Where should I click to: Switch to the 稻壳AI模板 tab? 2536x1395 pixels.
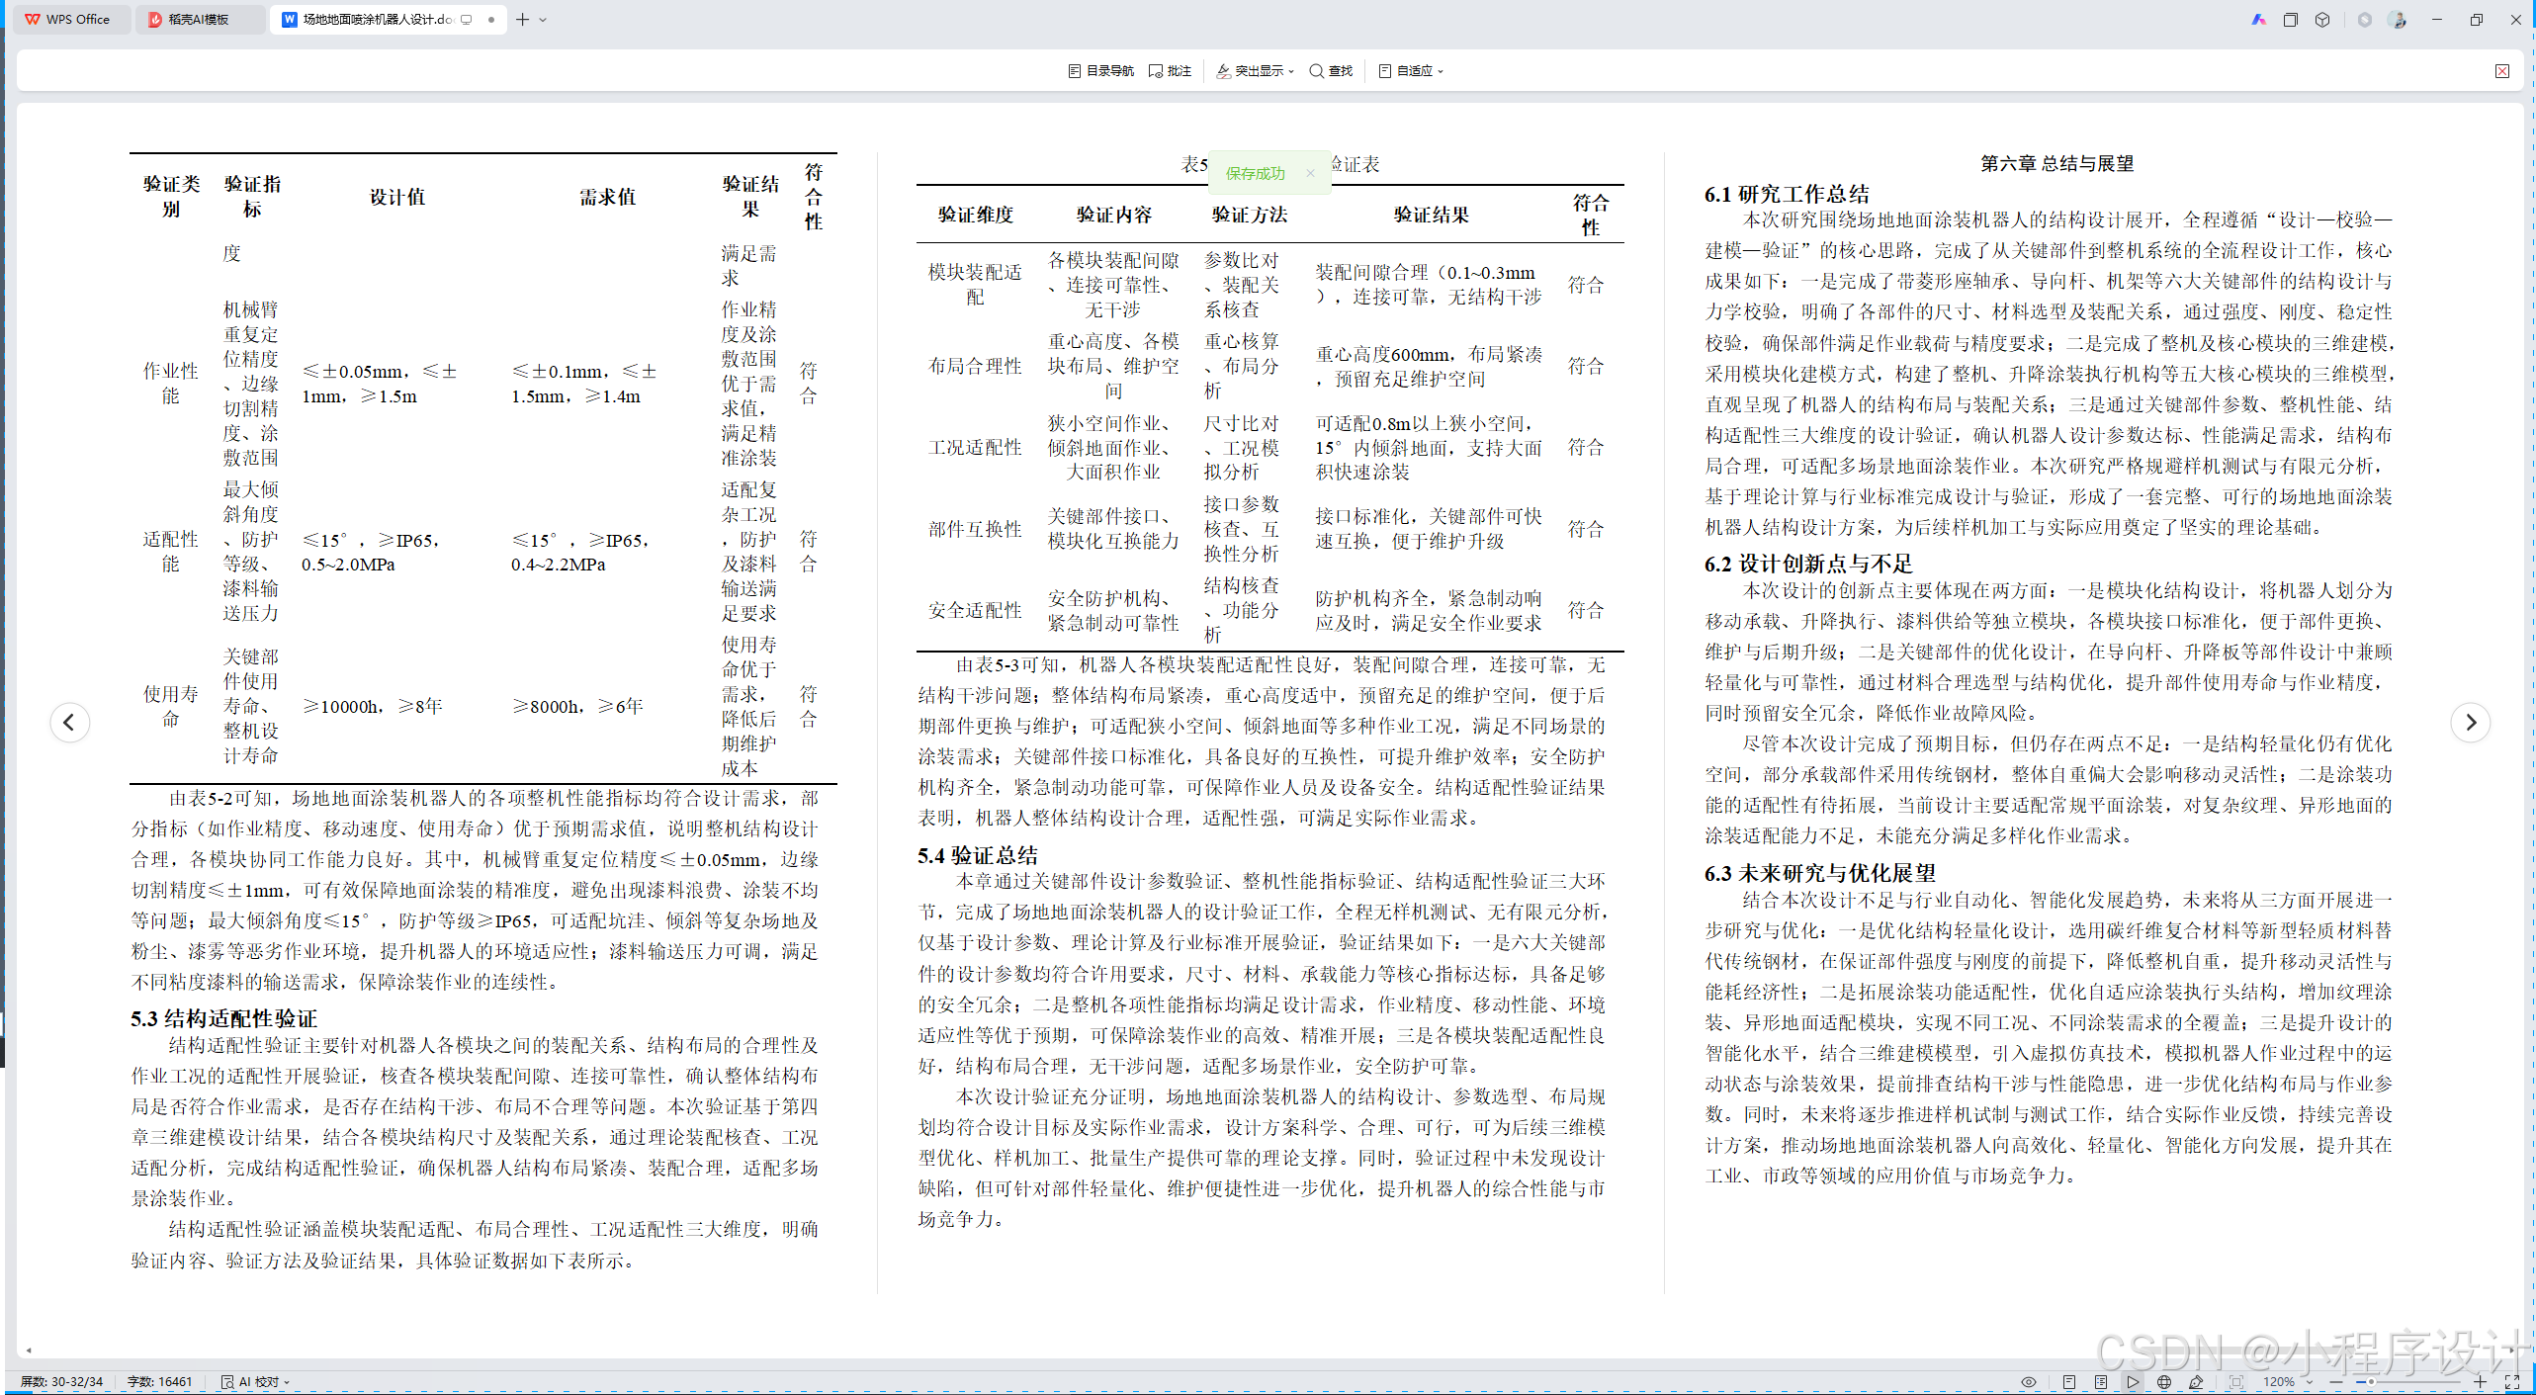199,20
